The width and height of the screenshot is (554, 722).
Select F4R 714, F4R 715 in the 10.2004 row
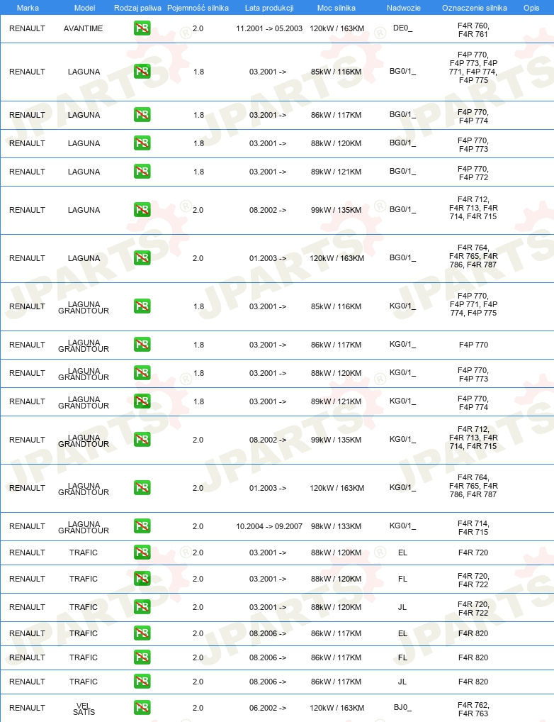[473, 528]
